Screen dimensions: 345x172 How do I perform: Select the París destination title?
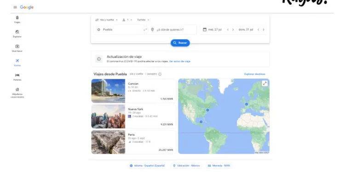coord(131,135)
